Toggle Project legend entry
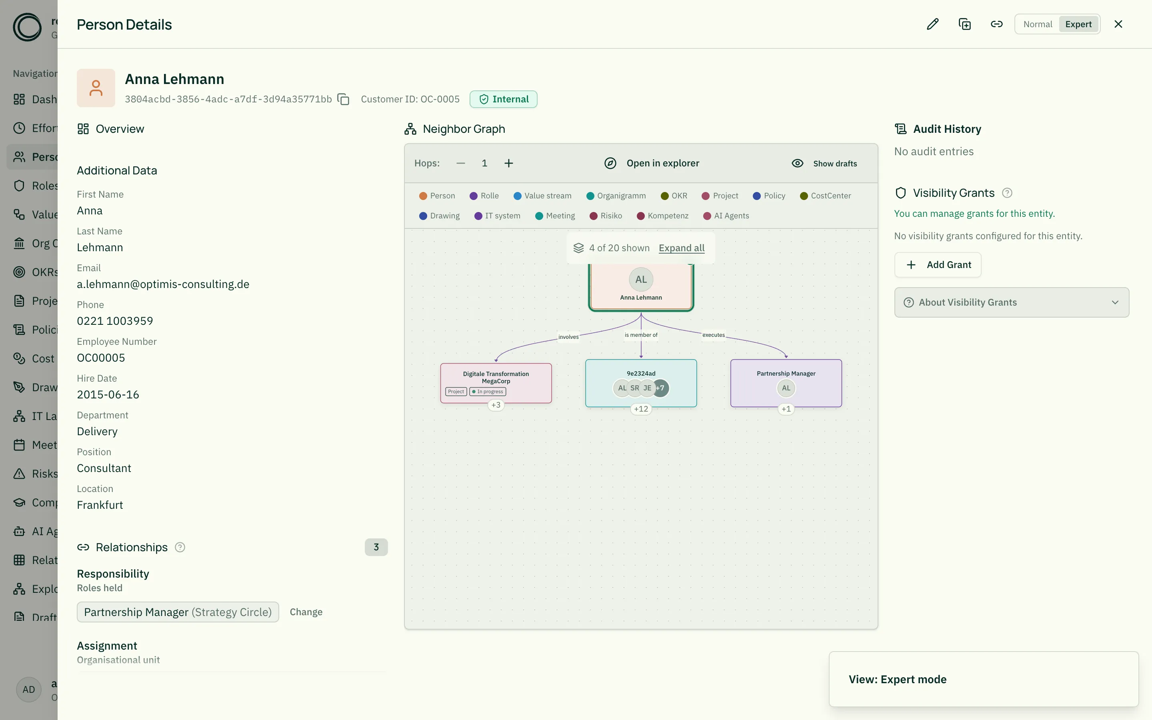This screenshot has height=720, width=1152. pyautogui.click(x=720, y=196)
